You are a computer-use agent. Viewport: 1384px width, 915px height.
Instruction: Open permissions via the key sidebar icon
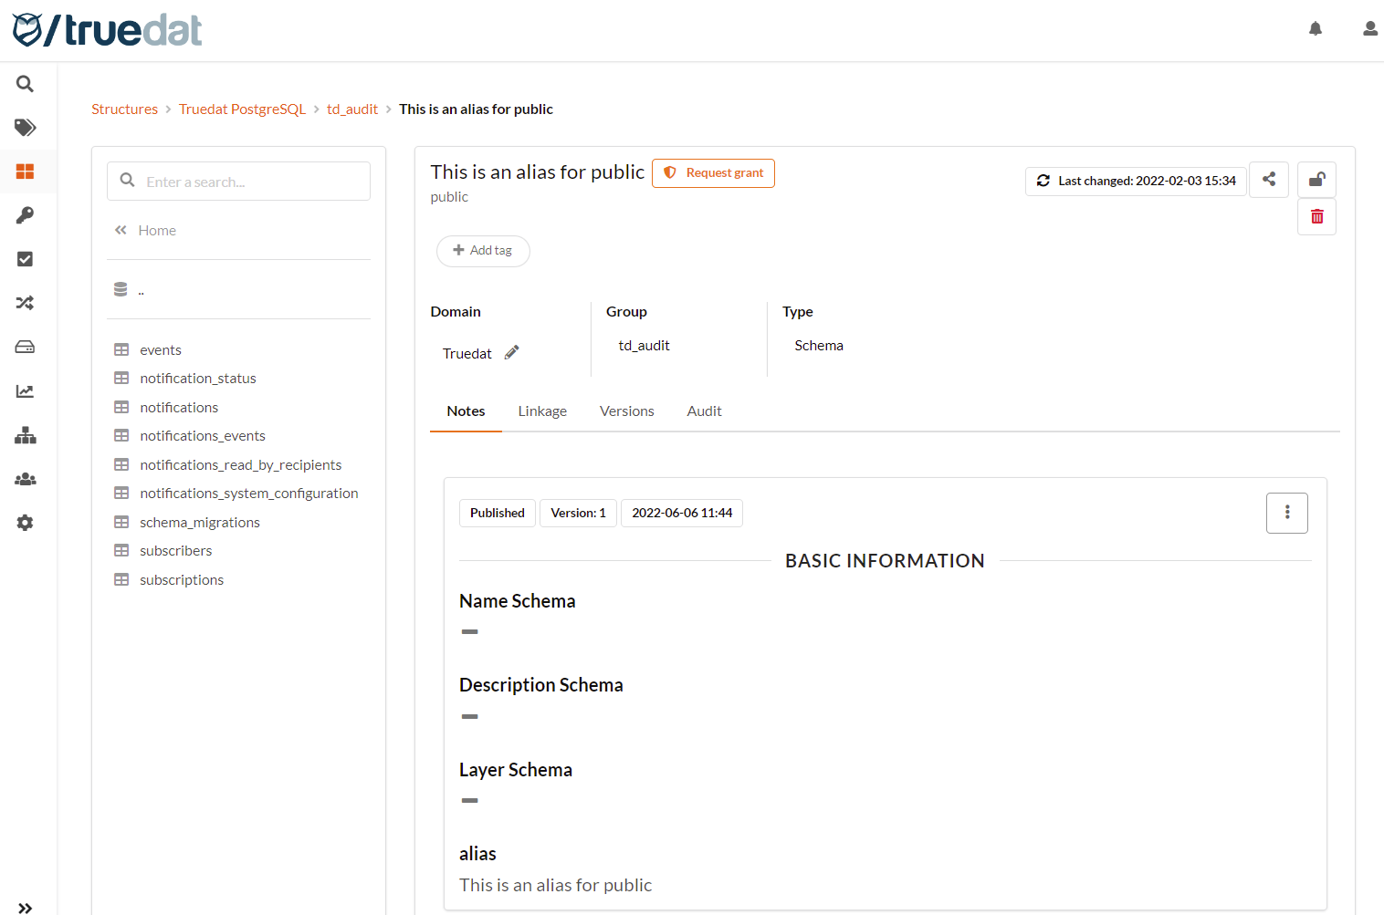[x=25, y=214]
